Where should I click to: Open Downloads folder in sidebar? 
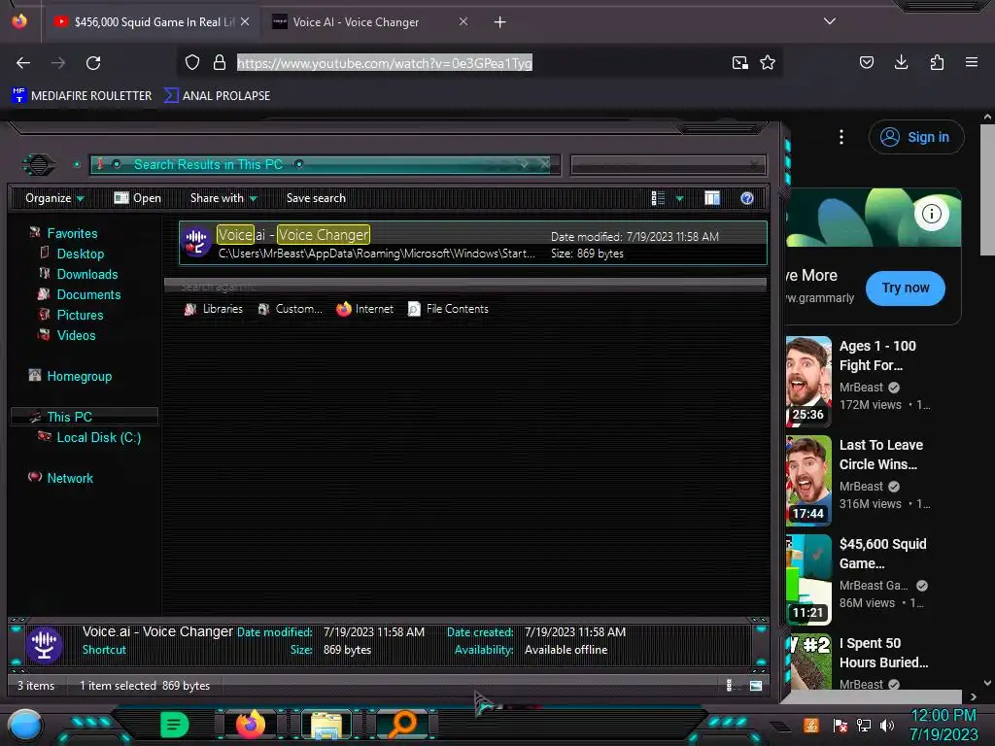[x=86, y=274]
